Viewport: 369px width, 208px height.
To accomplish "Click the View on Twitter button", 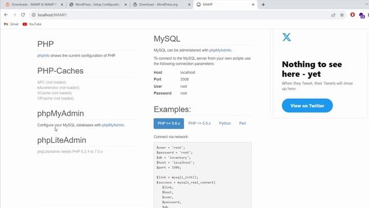I will point(307,106).
